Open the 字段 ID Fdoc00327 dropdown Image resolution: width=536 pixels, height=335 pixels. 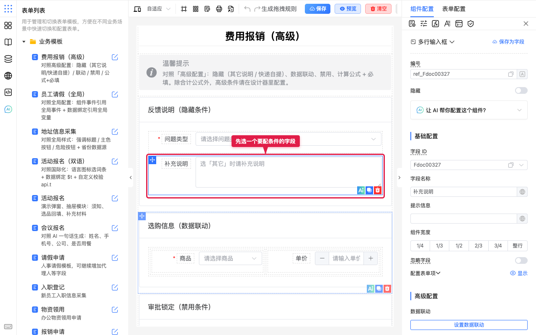[x=469, y=165]
